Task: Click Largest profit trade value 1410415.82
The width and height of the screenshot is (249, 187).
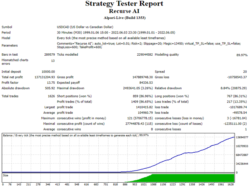Action: click(144, 108)
